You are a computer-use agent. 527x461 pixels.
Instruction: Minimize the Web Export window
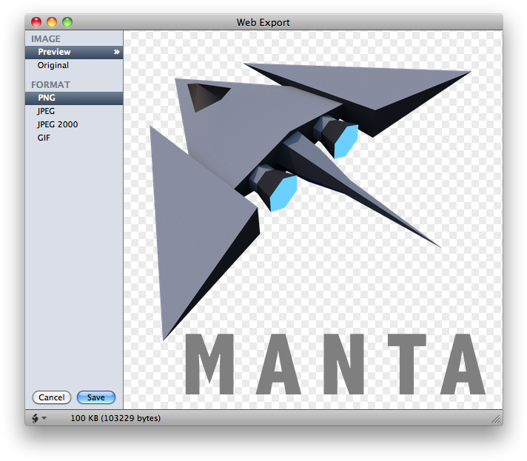[x=52, y=22]
